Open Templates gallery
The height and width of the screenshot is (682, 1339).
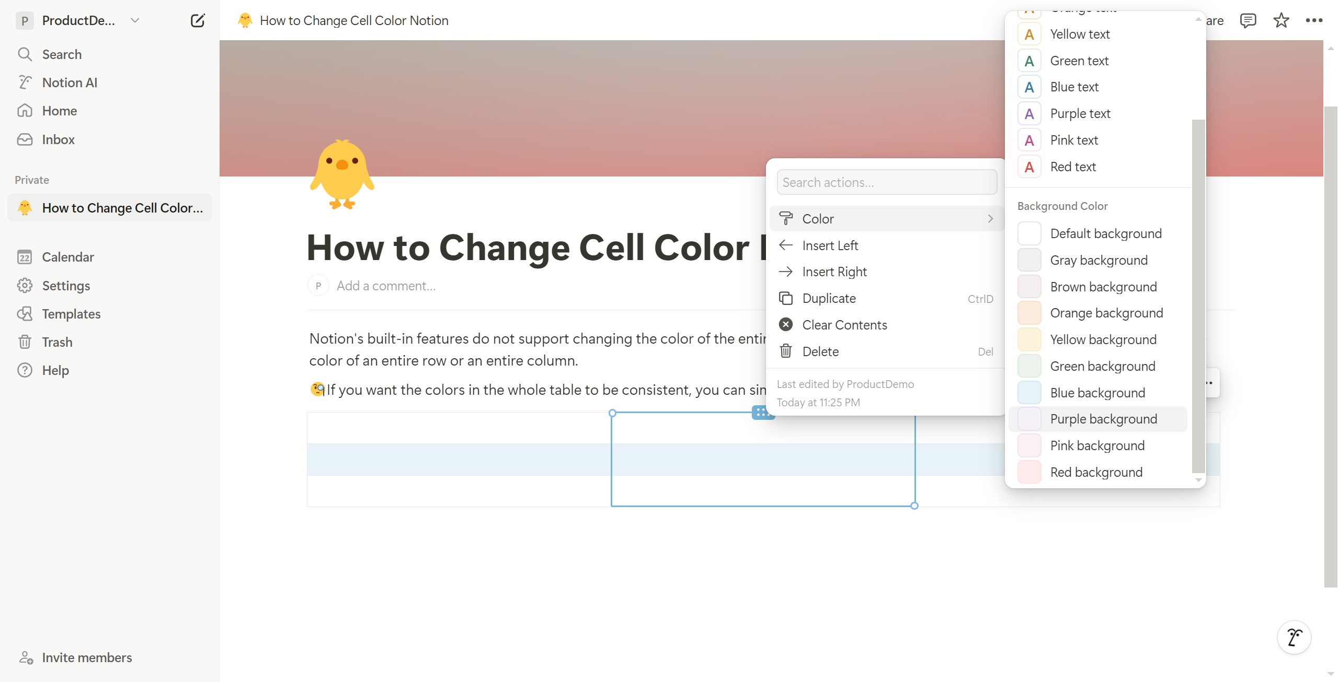point(110,314)
